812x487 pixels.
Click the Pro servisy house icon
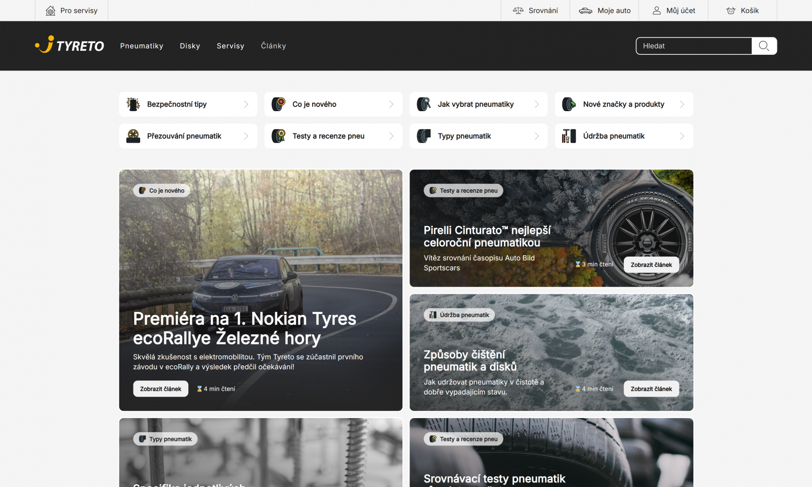pos(50,11)
